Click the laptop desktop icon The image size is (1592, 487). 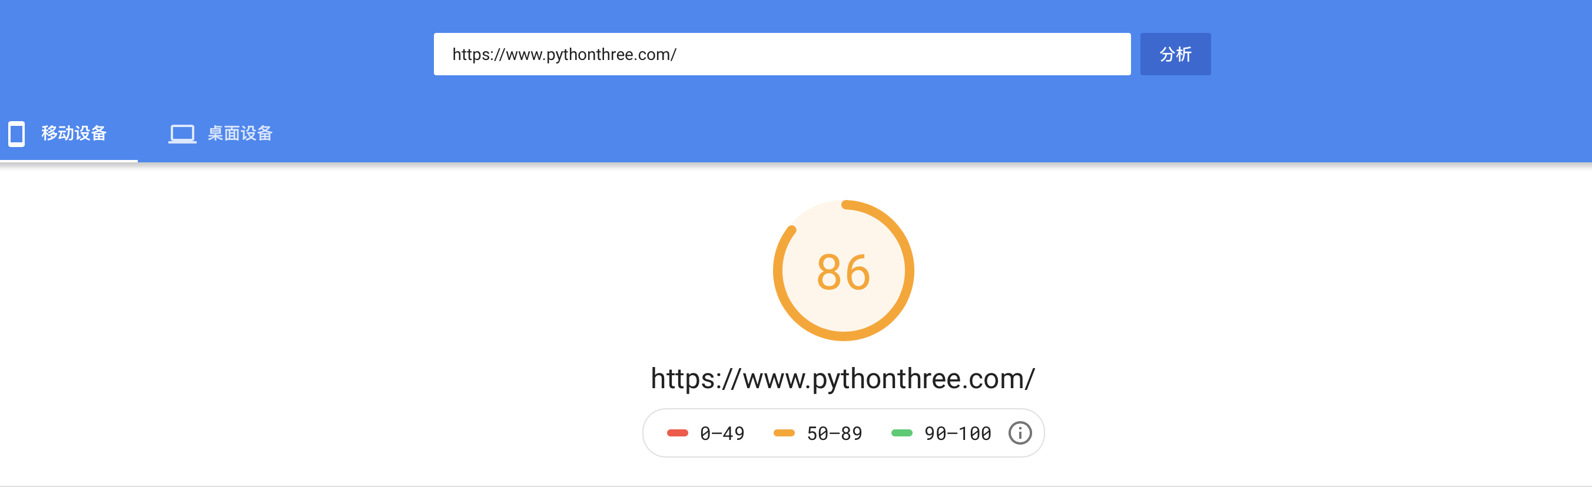click(183, 134)
